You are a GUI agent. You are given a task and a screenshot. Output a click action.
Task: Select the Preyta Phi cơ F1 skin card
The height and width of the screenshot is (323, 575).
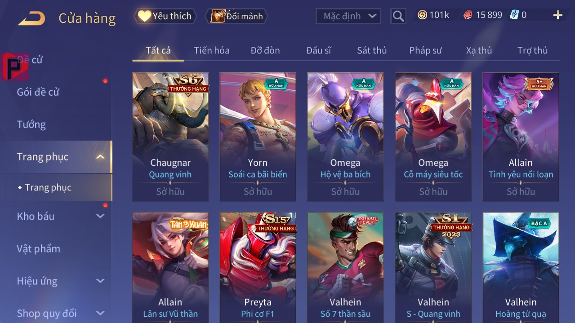[258, 267]
